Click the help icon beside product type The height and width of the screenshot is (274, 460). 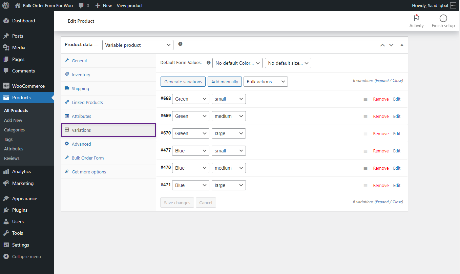point(180,44)
